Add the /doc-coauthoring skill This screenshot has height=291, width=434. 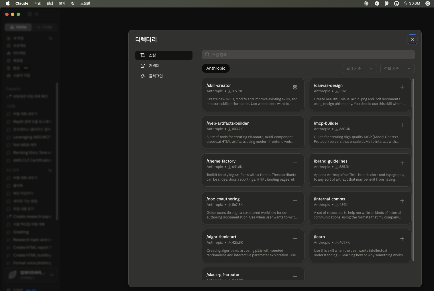click(295, 201)
